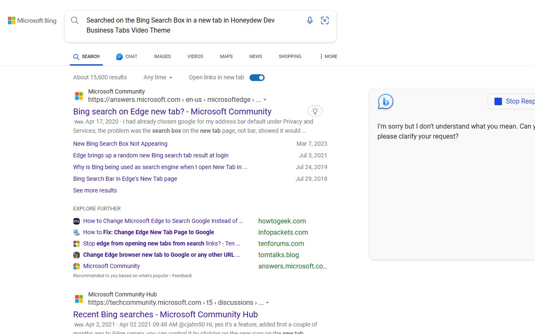Click the 'About 15,600 results' count
This screenshot has height=334, width=535.
tap(100, 77)
